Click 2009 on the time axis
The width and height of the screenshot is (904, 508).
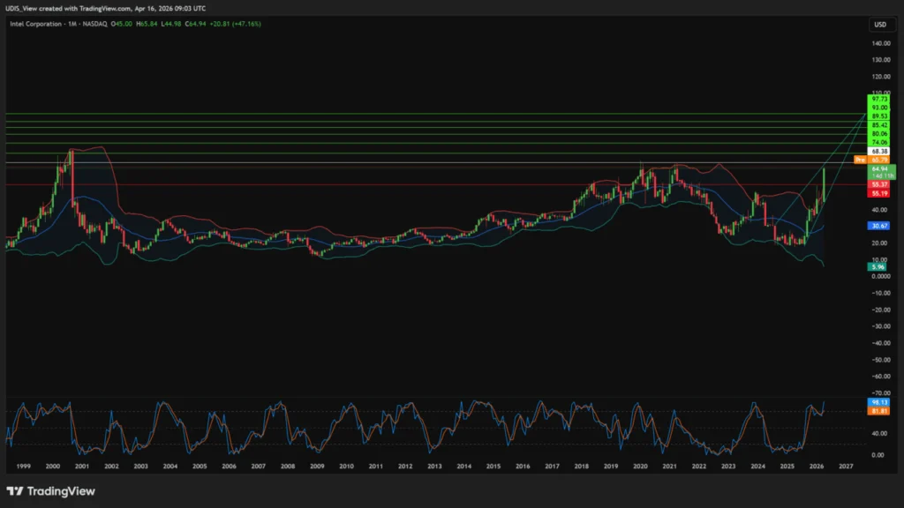pyautogui.click(x=317, y=466)
